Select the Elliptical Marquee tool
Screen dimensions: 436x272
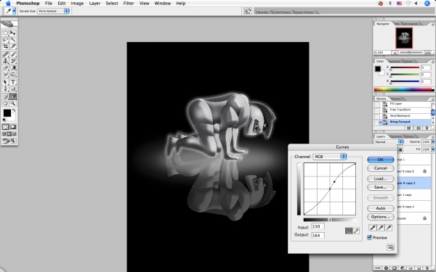tap(5, 33)
